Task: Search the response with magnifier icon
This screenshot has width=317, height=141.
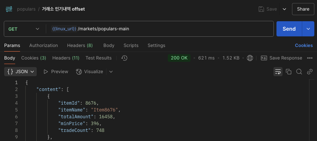Action: 299,72
